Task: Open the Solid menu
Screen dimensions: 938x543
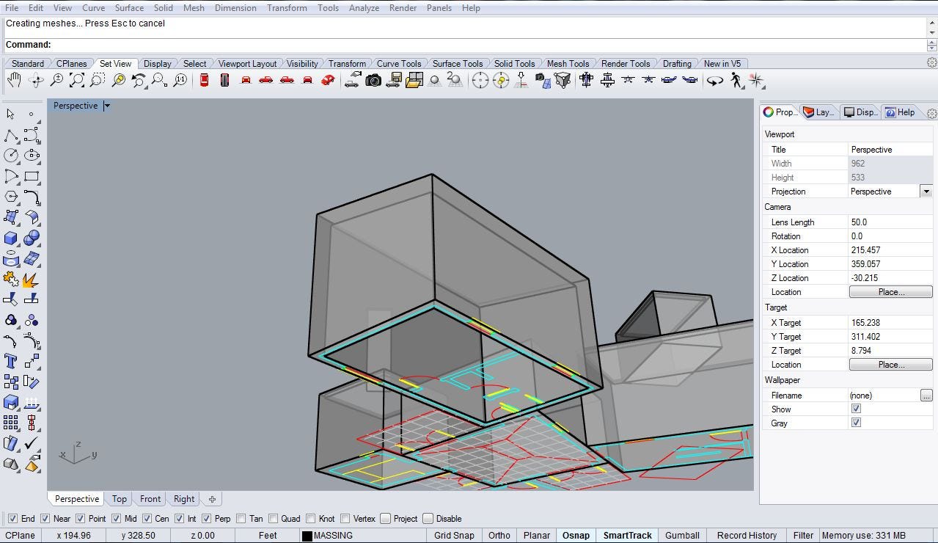Action: coord(163,7)
